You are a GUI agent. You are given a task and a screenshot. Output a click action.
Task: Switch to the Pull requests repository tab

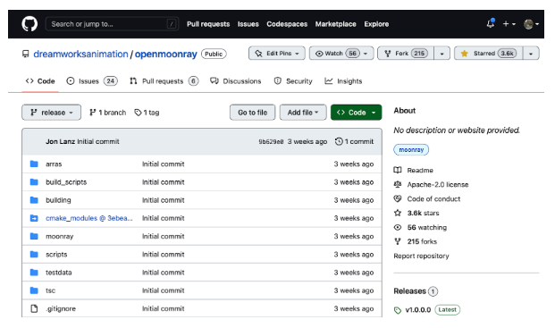[x=164, y=81]
